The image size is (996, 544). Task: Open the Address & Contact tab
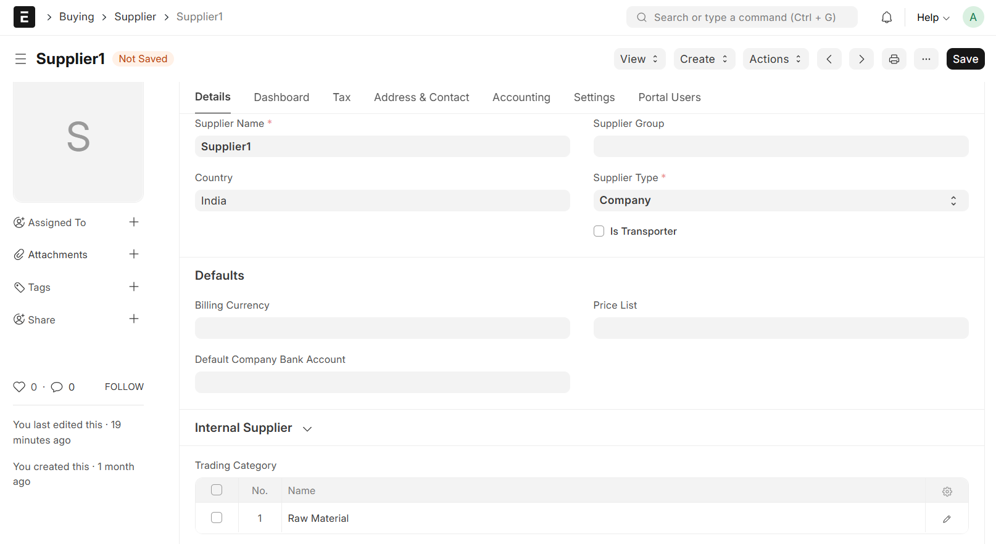click(x=421, y=97)
